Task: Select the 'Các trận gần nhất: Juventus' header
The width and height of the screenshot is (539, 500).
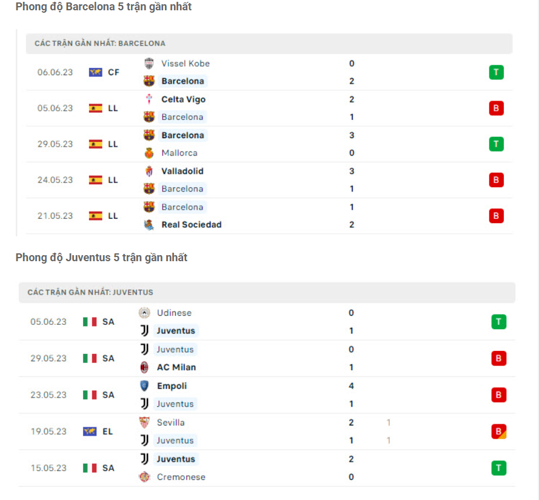Action: (90, 293)
